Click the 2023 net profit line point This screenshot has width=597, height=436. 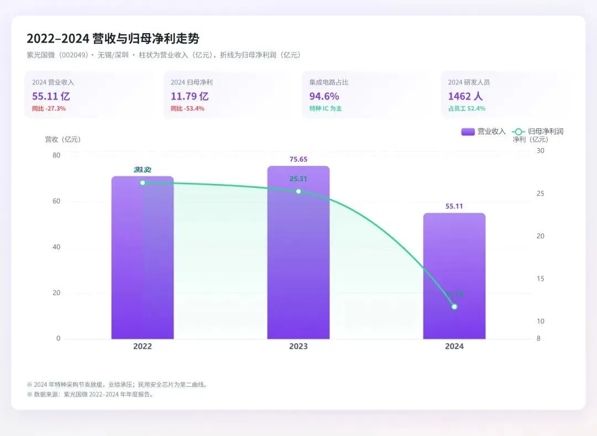pyautogui.click(x=298, y=191)
